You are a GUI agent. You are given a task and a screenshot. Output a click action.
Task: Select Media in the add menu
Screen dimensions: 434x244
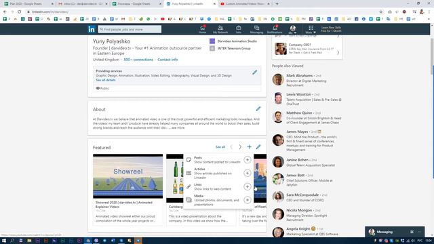(218, 200)
